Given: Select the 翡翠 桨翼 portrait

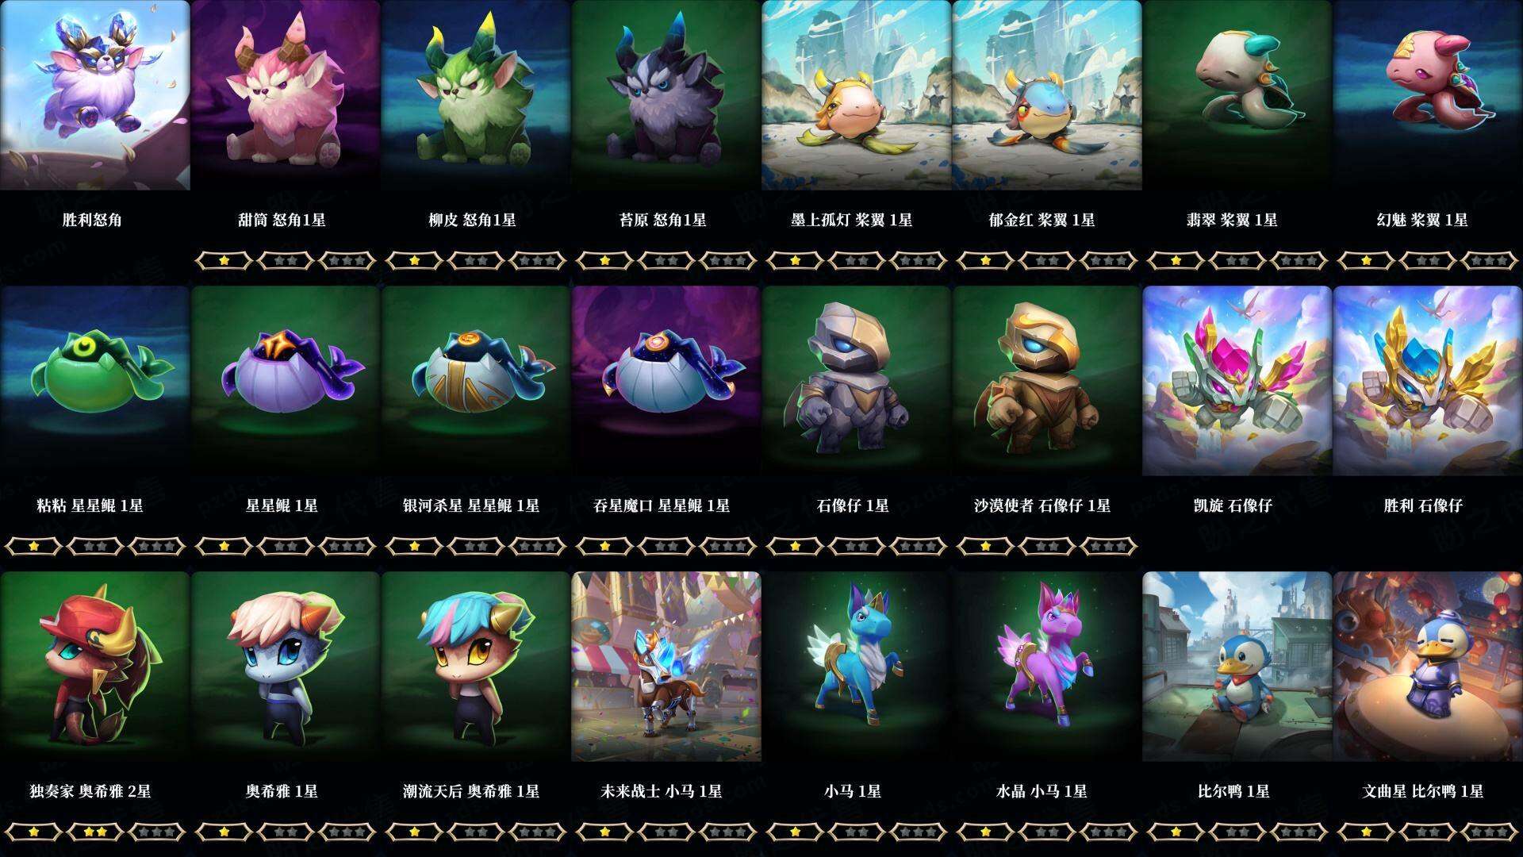Looking at the screenshot, I should pyautogui.click(x=1237, y=95).
